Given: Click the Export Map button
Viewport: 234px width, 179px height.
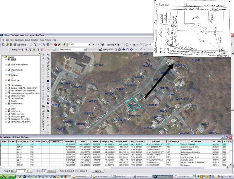Looking at the screenshot, I should pyautogui.click(x=22, y=45).
